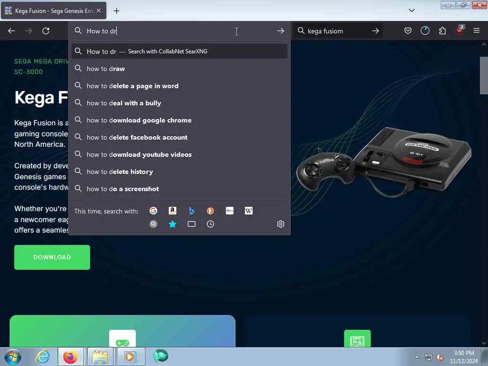Click the green DOWNLOAD button
The height and width of the screenshot is (366, 488).
[52, 257]
